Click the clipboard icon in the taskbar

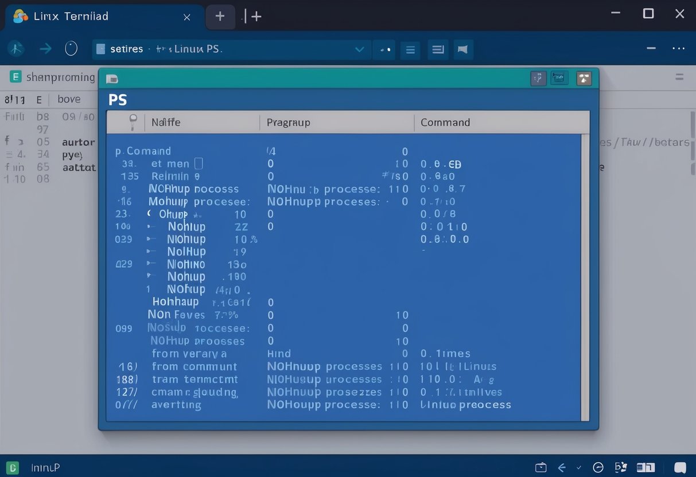click(540, 467)
